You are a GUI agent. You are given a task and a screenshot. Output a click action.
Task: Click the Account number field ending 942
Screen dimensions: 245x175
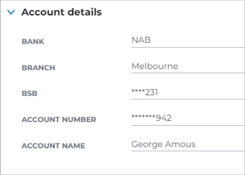188,119
